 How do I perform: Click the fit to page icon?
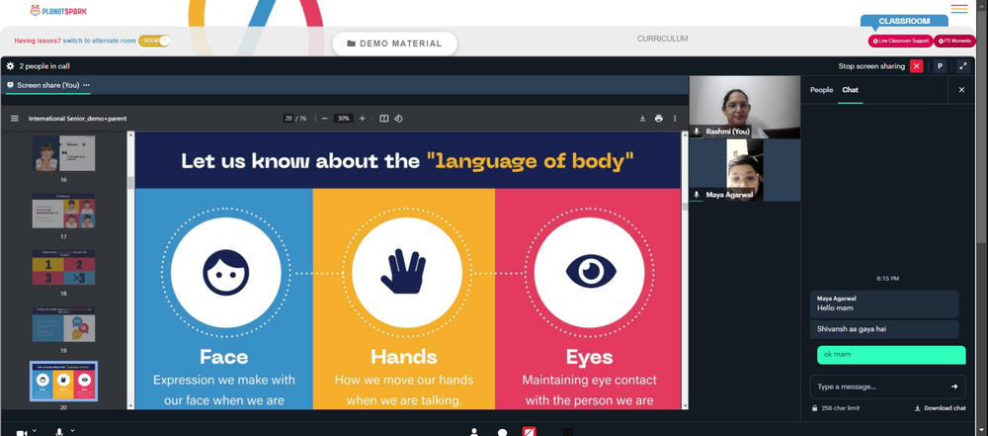click(383, 119)
